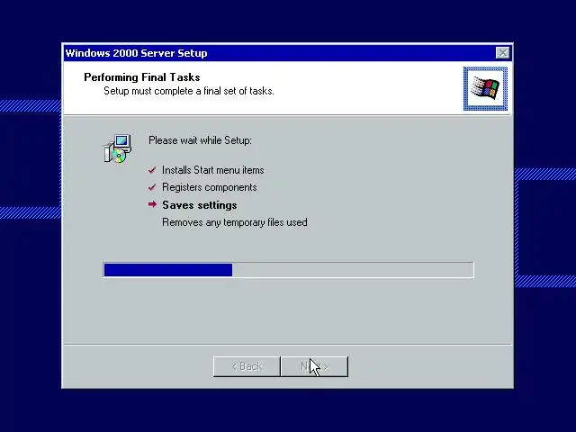Click the setup computer and CD icon
This screenshot has height=432, width=576.
pos(118,148)
